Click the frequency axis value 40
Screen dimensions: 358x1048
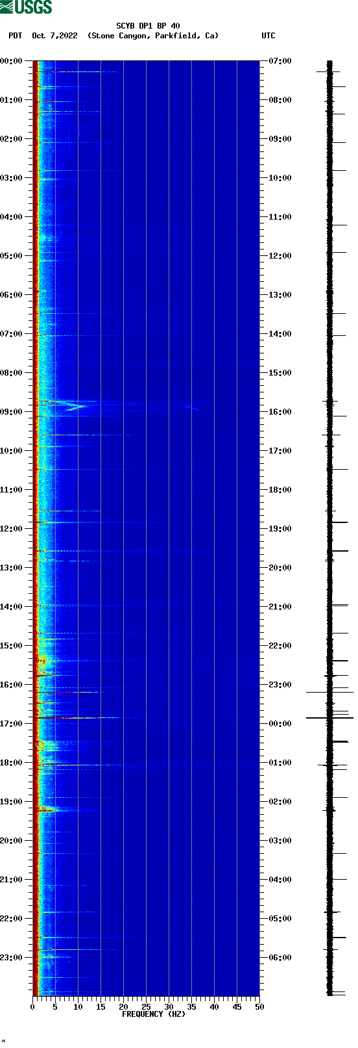(x=214, y=1007)
